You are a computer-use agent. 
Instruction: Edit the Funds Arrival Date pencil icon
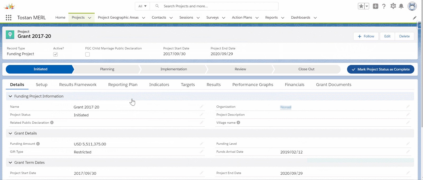coord(408,152)
